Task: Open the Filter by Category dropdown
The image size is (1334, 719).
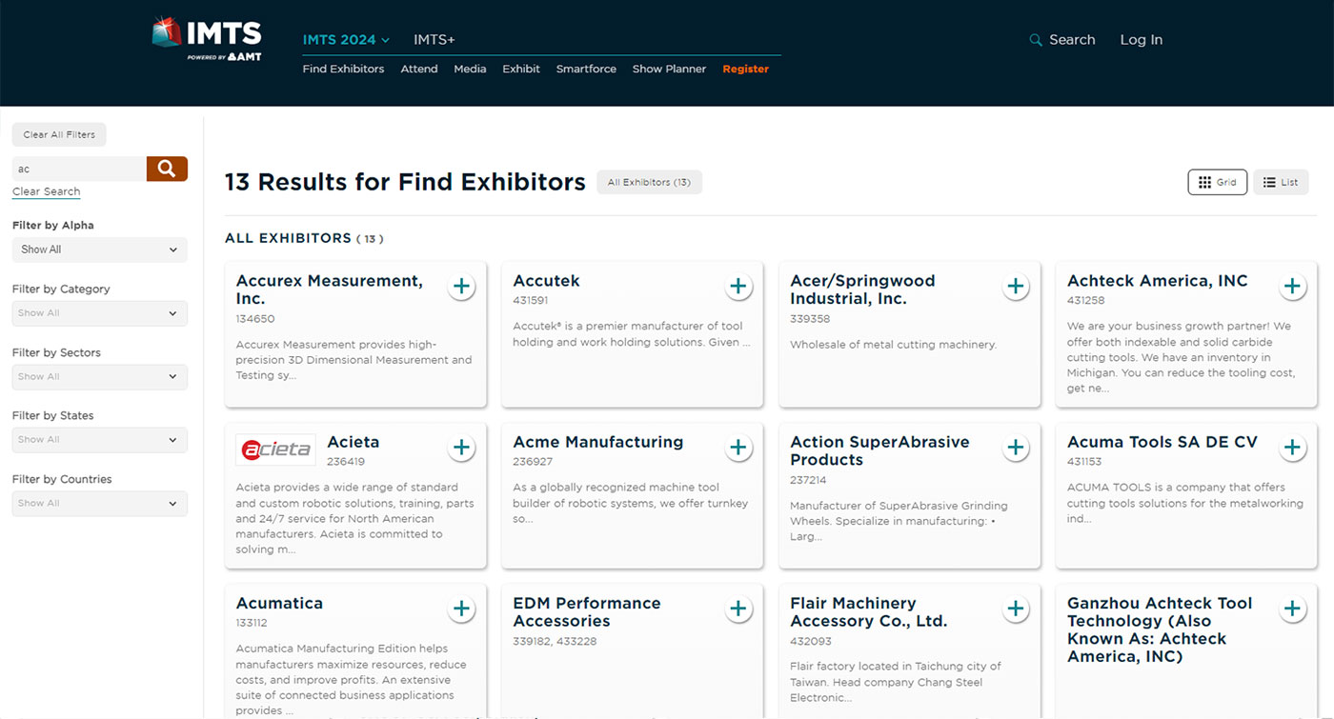Action: point(100,313)
